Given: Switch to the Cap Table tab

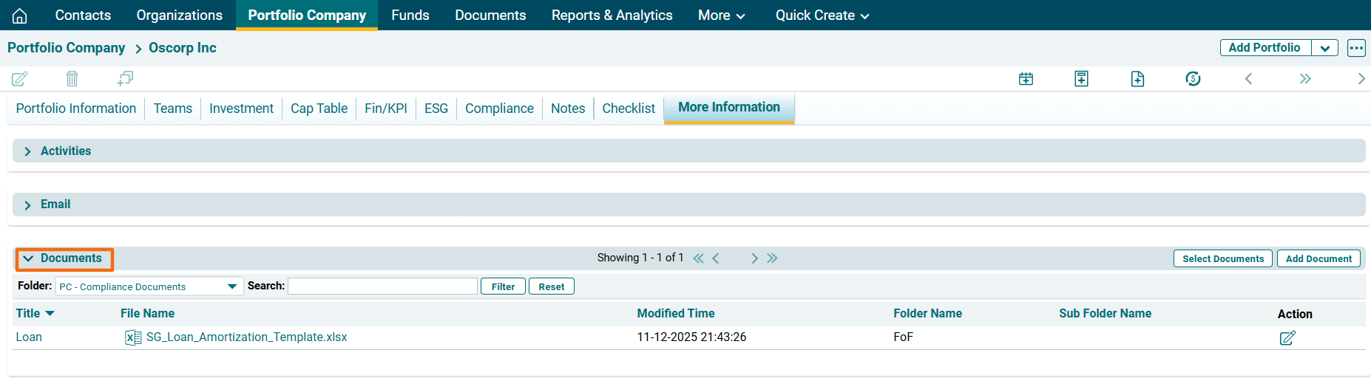Looking at the screenshot, I should (319, 109).
